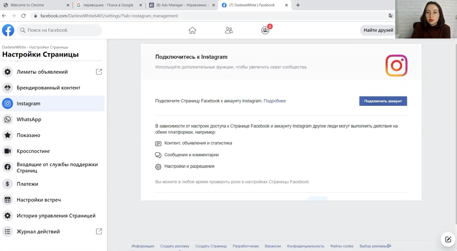457x251 pixels.
Task: Switch to переводчик Google search tab
Action: tap(109, 5)
